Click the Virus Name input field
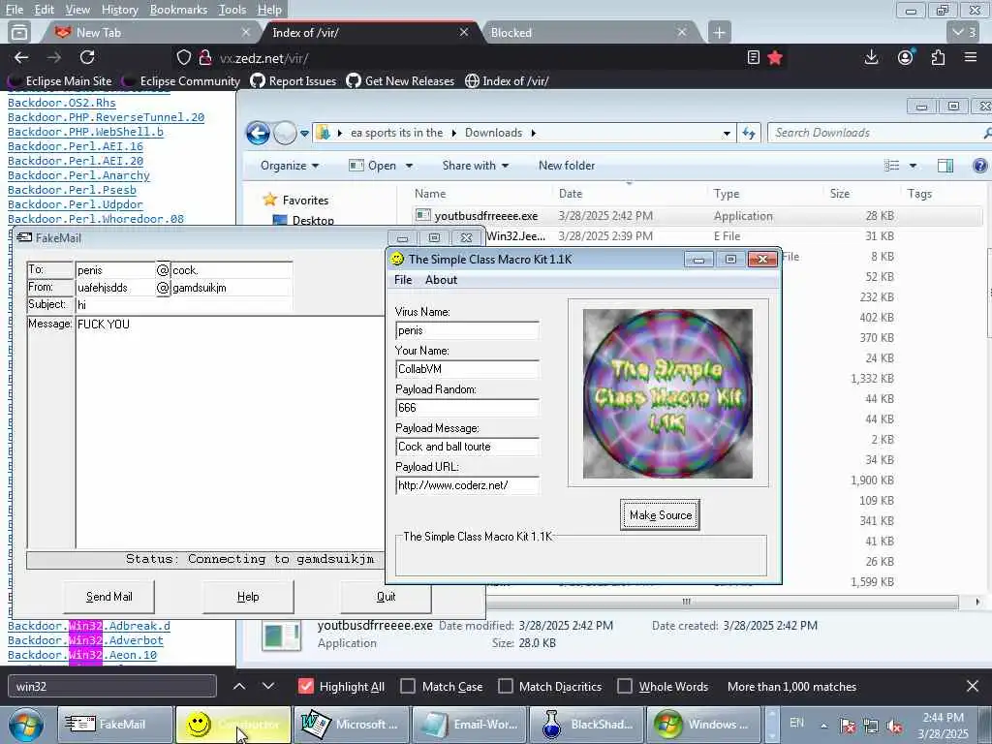The image size is (992, 744). (467, 330)
